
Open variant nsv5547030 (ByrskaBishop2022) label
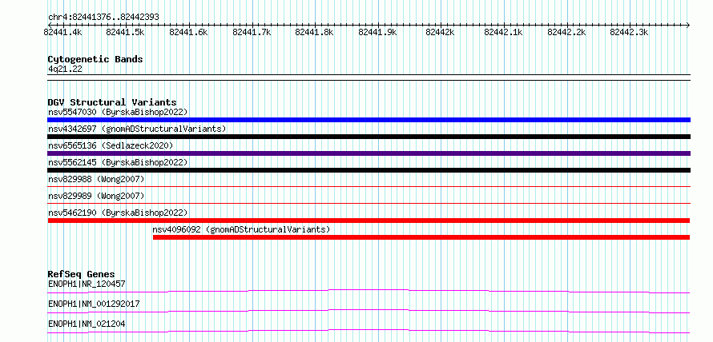118,112
